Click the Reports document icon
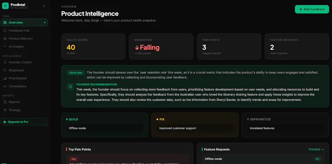 pos(5,102)
